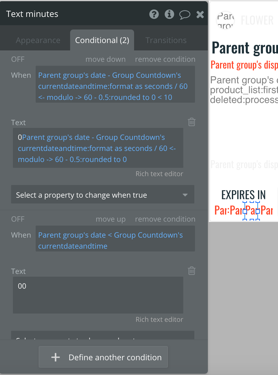Remove the first condition
Viewport: 278px width, 375px height.
(165, 59)
